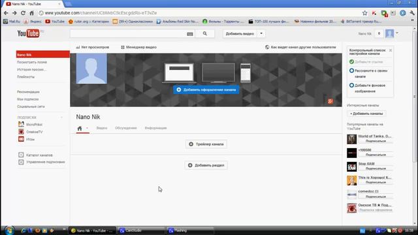
Task: Click the Windows Start orb
Action: coord(9,230)
